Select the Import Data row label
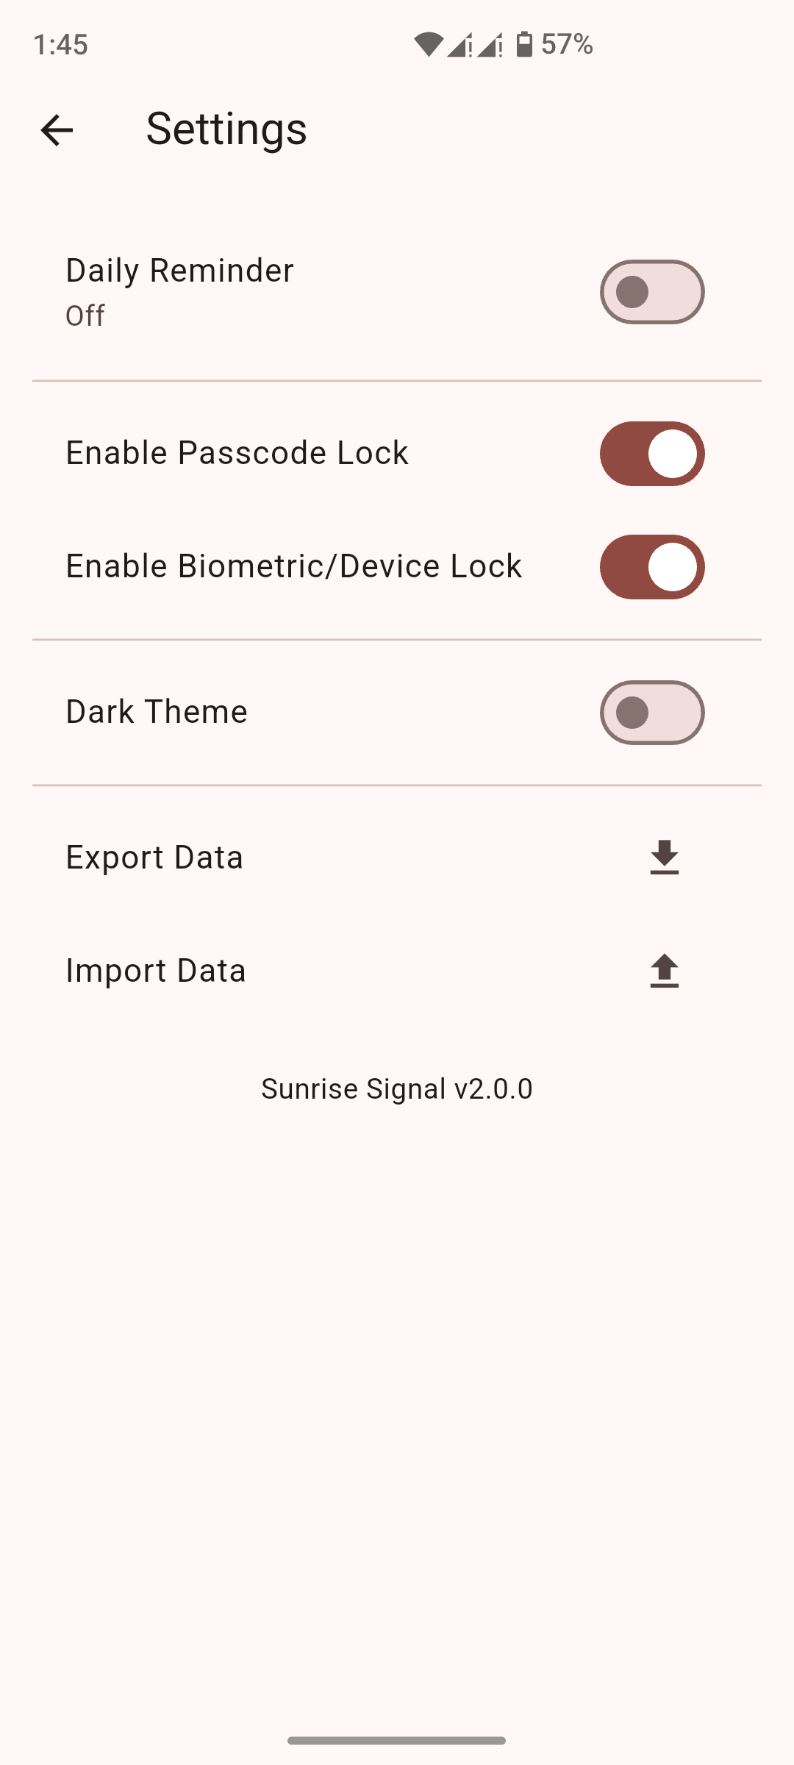794x1765 pixels. click(x=156, y=971)
